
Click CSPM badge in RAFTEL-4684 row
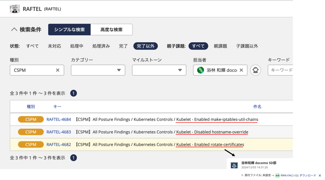click(31, 119)
